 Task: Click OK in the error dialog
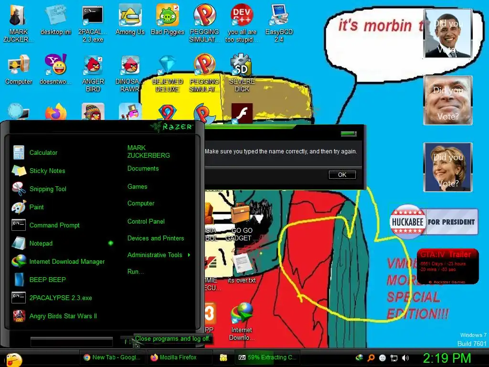pos(342,175)
